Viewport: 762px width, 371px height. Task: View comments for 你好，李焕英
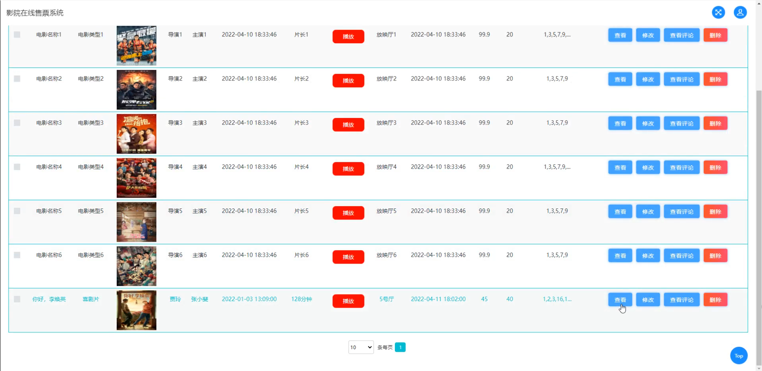(x=682, y=299)
